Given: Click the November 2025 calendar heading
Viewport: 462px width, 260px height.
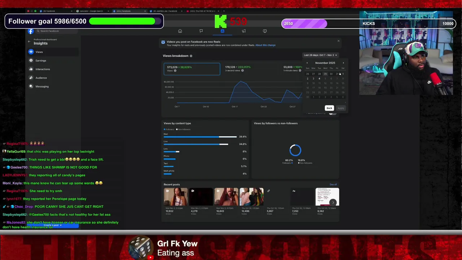Looking at the screenshot, I should coord(325,63).
